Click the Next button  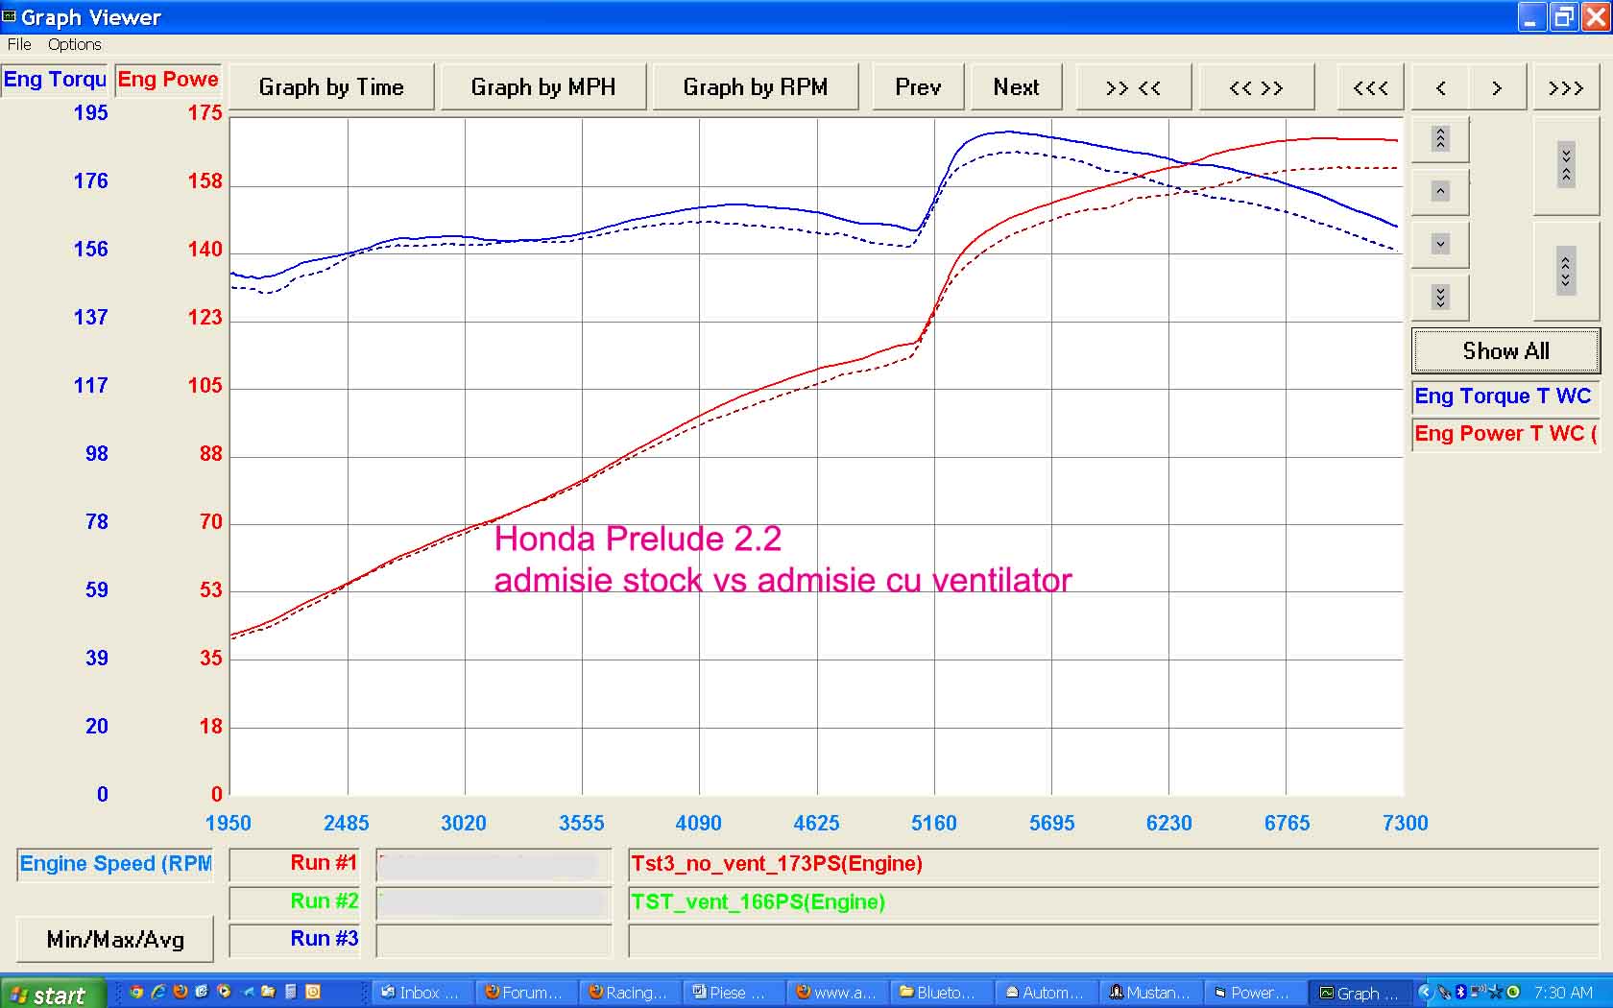coord(1017,88)
